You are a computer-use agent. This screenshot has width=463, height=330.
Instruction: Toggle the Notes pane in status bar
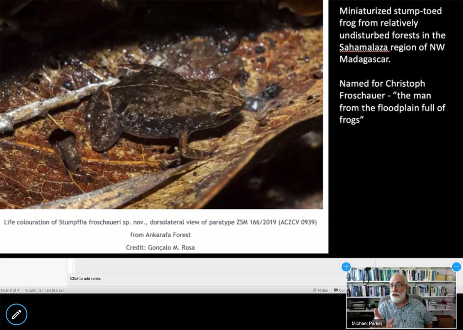[x=320, y=290]
